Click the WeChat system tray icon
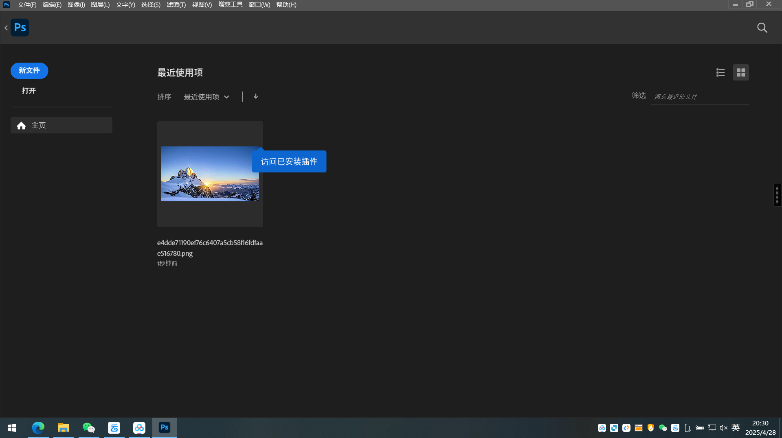 [x=663, y=428]
